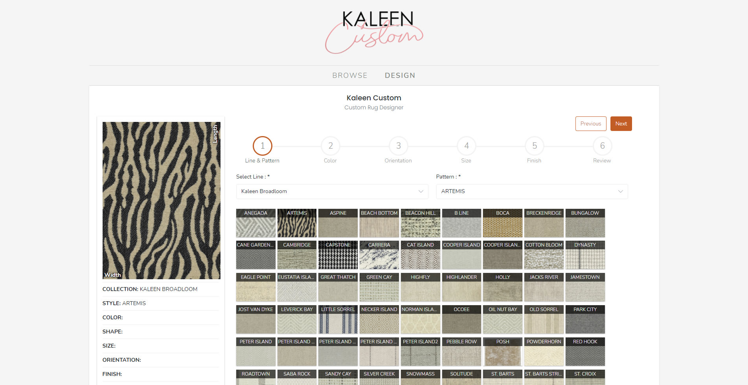Select the B LINE pattern swatch

[461, 223]
